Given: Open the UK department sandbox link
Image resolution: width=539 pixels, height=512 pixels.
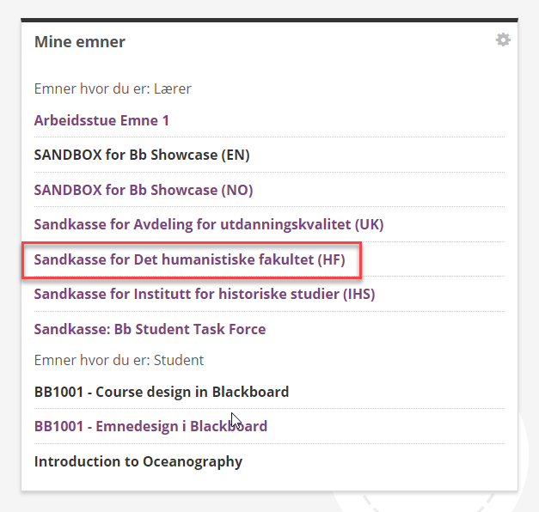Looking at the screenshot, I should point(209,225).
